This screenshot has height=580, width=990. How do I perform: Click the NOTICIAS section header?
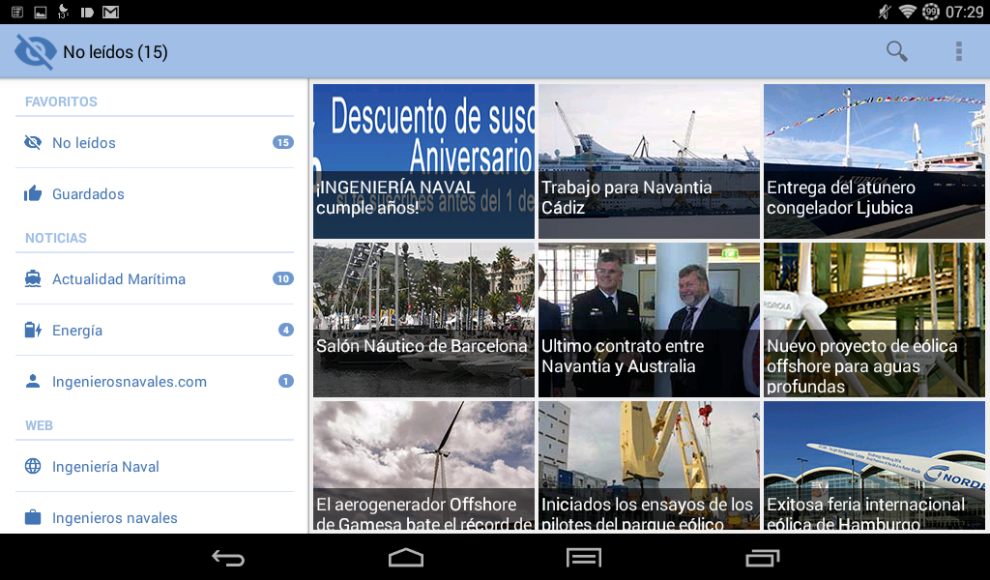[x=56, y=238]
